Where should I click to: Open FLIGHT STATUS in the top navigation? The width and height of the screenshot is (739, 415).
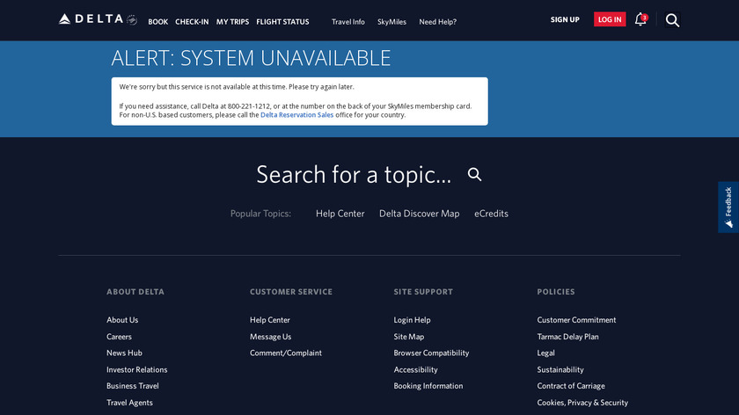pos(282,22)
